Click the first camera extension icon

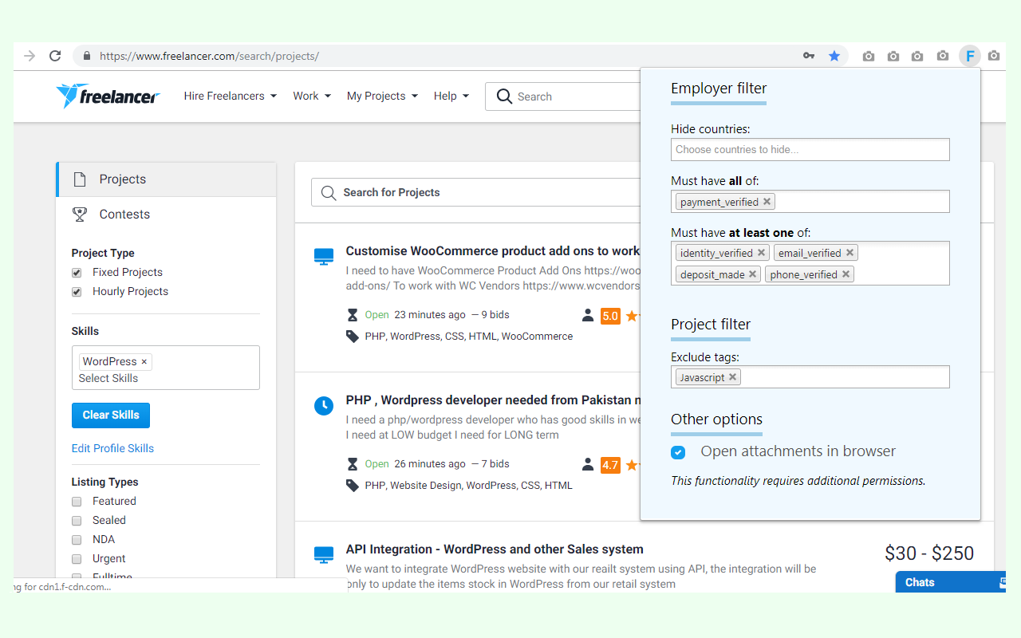(x=869, y=56)
